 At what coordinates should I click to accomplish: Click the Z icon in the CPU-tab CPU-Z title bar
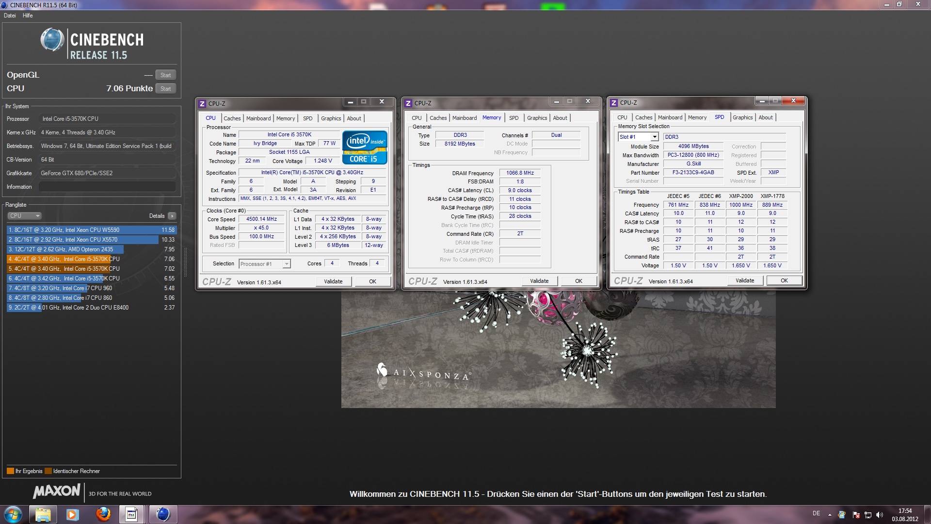(203, 103)
